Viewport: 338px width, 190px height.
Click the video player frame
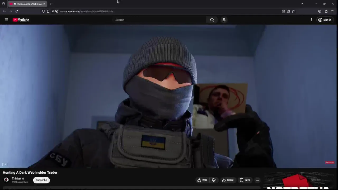pyautogui.click(x=168, y=96)
